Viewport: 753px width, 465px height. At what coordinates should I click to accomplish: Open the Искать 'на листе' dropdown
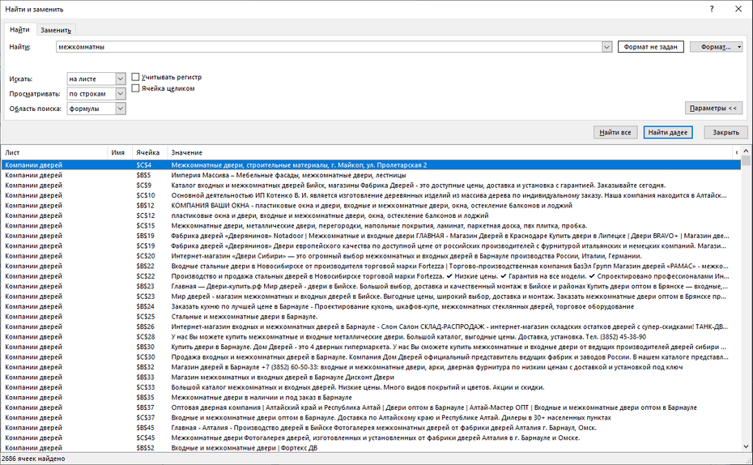121,79
